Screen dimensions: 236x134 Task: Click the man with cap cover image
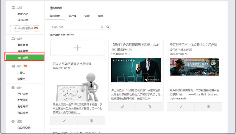pyautogui.click(x=194, y=67)
